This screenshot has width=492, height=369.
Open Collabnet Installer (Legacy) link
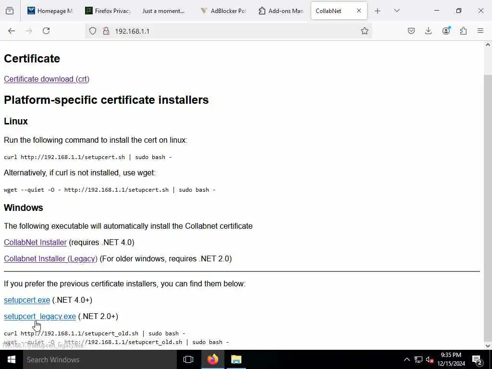coord(50,259)
